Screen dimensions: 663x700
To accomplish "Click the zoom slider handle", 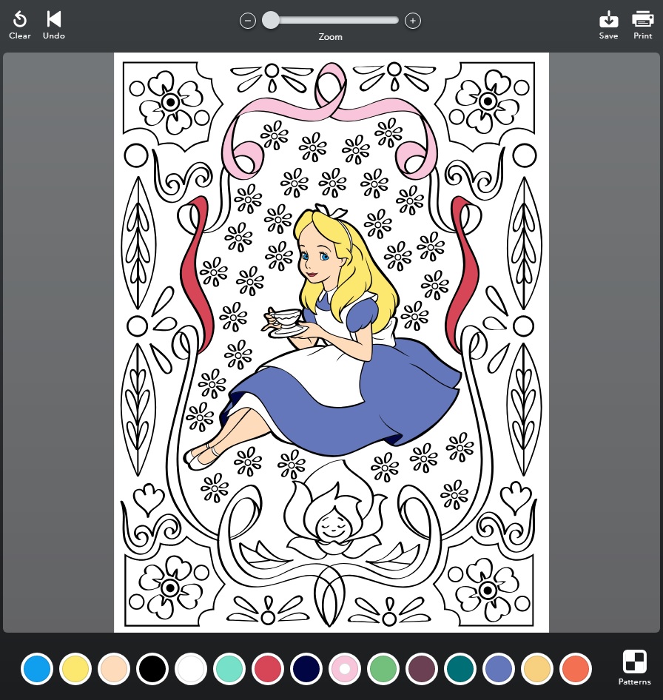I will point(271,21).
